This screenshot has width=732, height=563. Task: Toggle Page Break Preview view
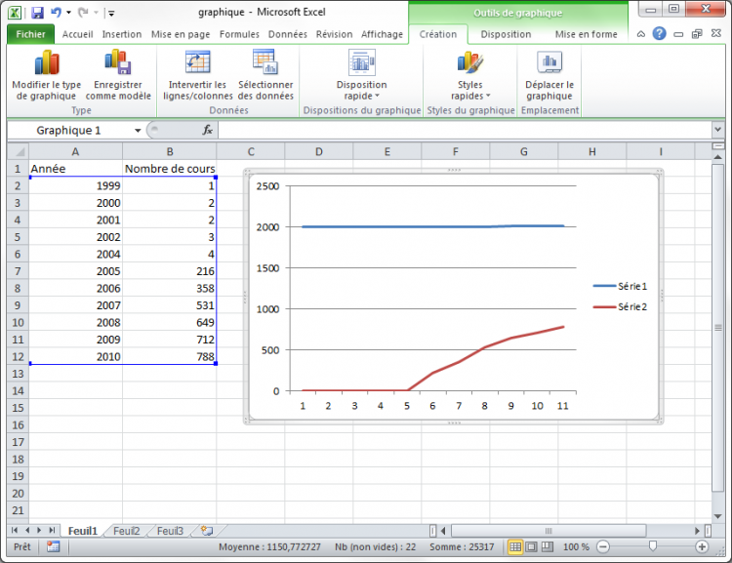[548, 547]
